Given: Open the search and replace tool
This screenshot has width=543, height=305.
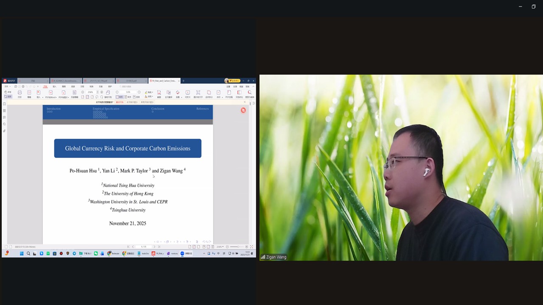Looking at the screenshot, I should pos(249,93).
